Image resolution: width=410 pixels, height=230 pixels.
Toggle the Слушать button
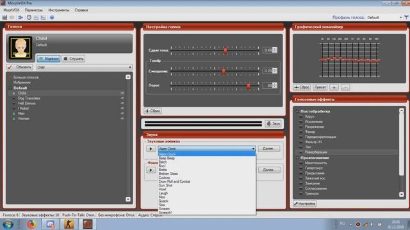pos(74,59)
